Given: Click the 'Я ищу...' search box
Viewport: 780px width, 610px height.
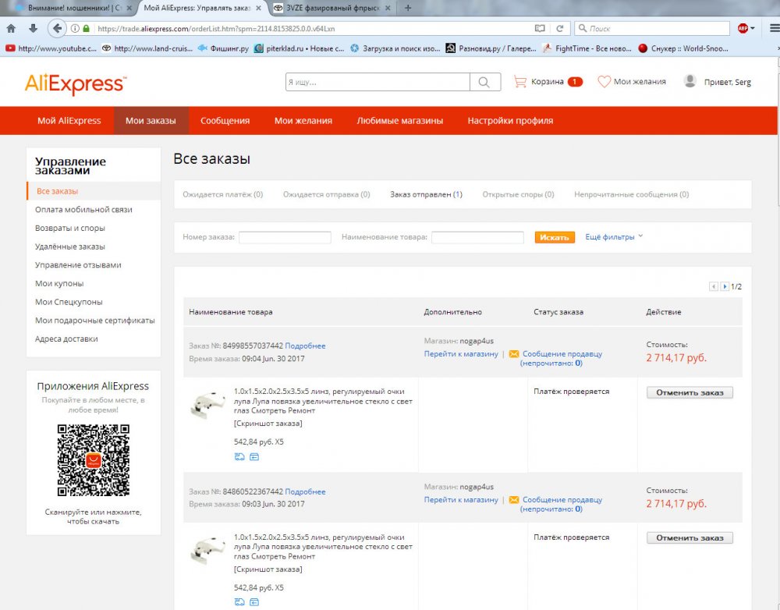Looking at the screenshot, I should (x=378, y=82).
